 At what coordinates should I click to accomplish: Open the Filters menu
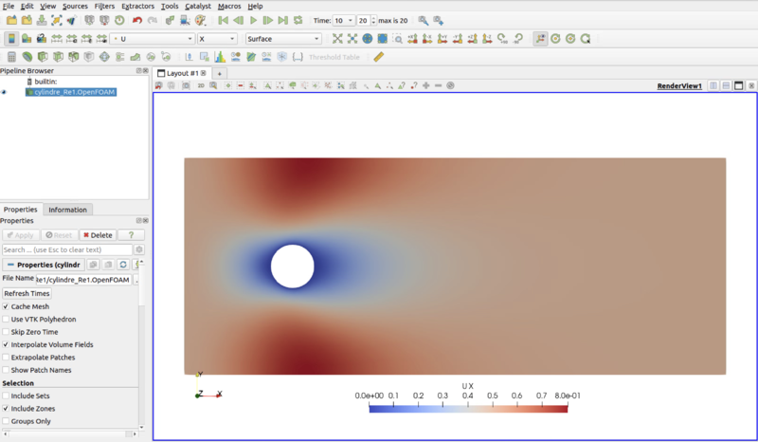[x=104, y=6]
